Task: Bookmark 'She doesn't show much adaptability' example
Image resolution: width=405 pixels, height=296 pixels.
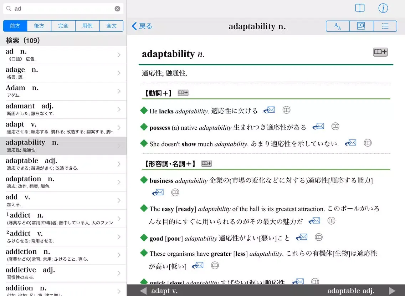Action: tap(368, 143)
